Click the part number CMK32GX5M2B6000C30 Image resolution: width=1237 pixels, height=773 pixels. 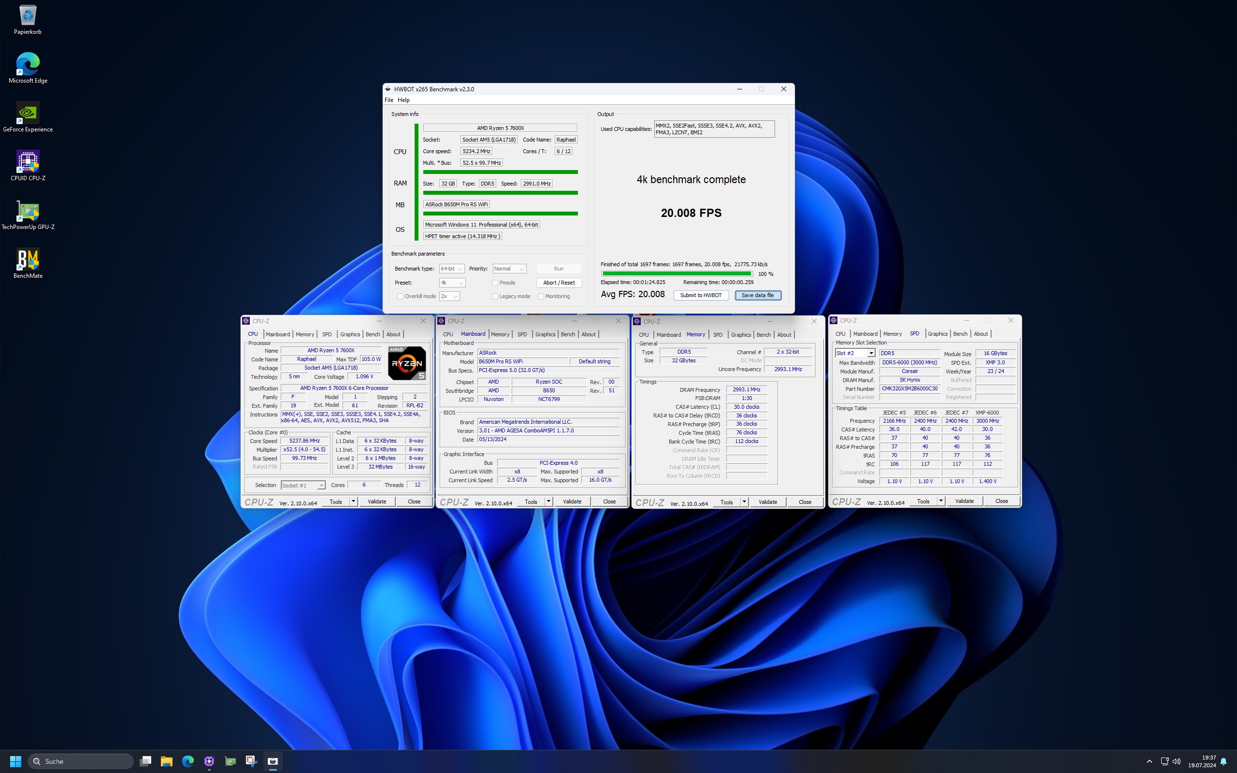point(909,388)
